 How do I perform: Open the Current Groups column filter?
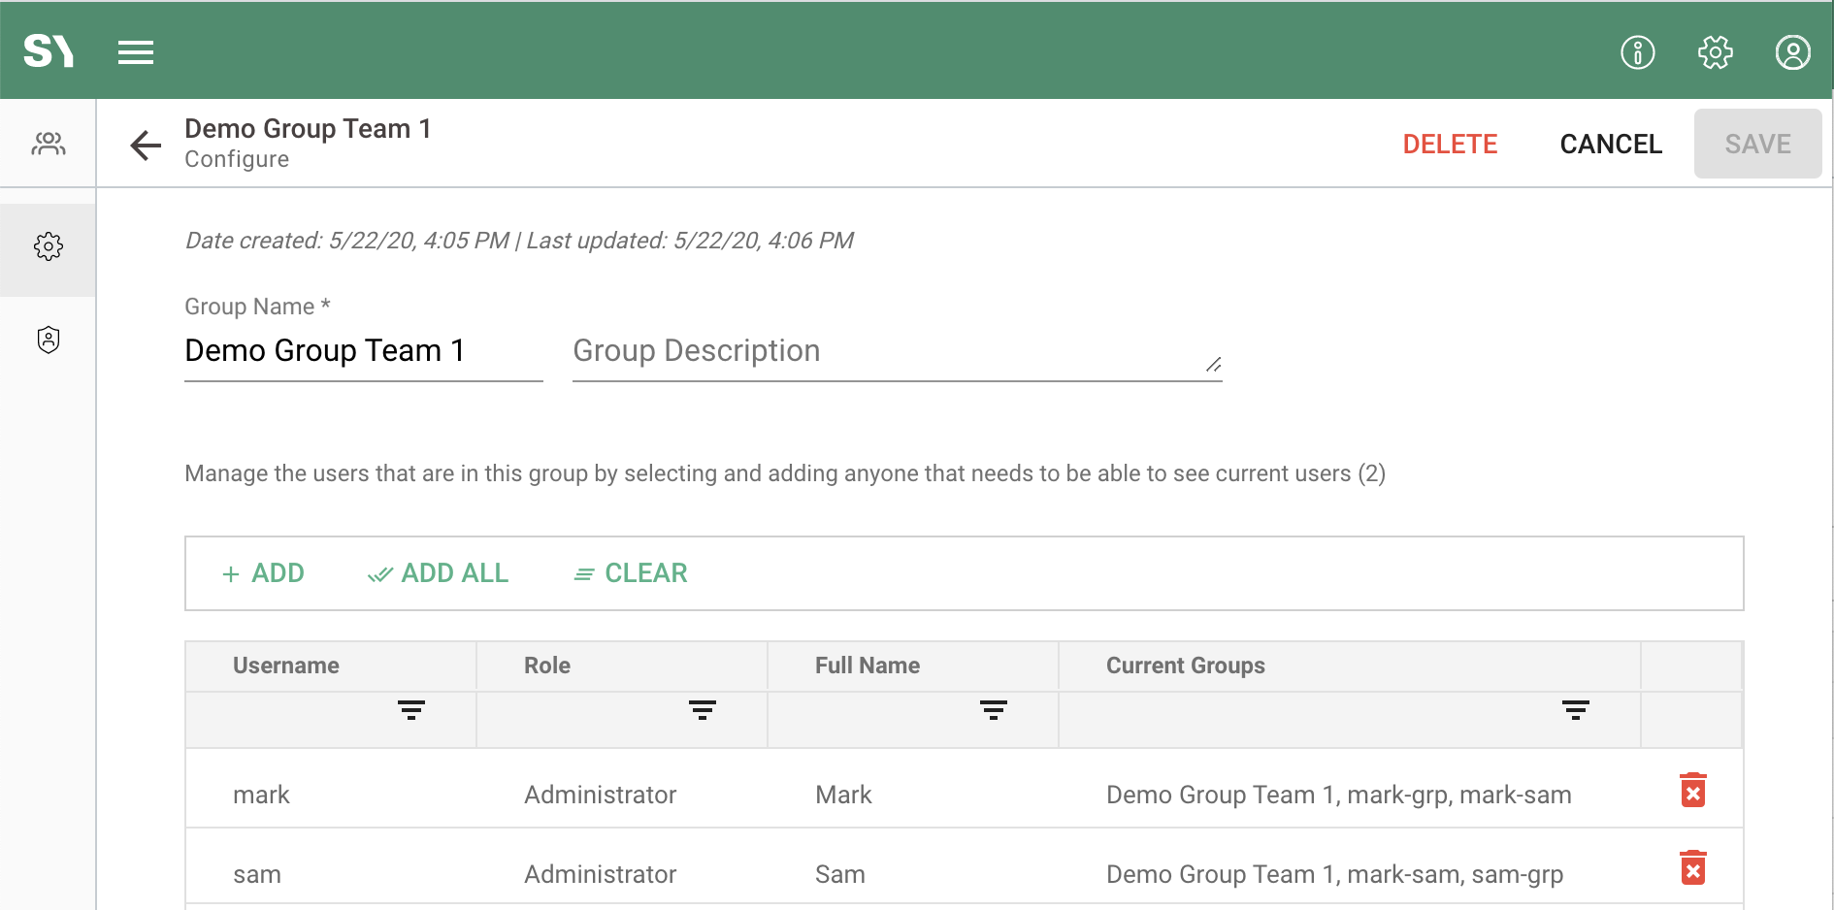tap(1575, 709)
